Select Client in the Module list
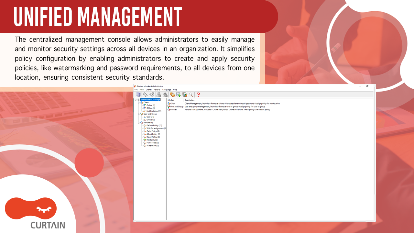Image resolution: width=414 pixels, height=233 pixels. [x=173, y=104]
